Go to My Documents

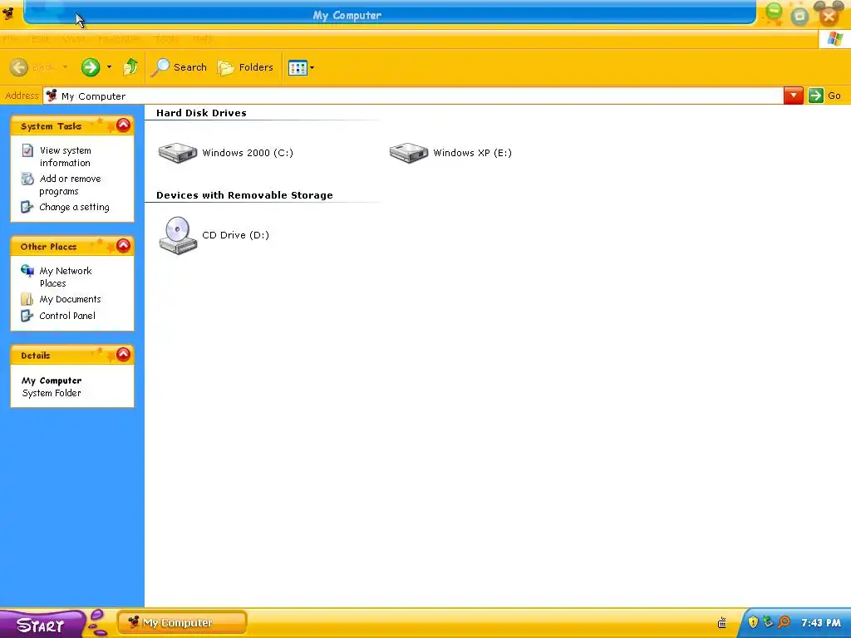[70, 299]
